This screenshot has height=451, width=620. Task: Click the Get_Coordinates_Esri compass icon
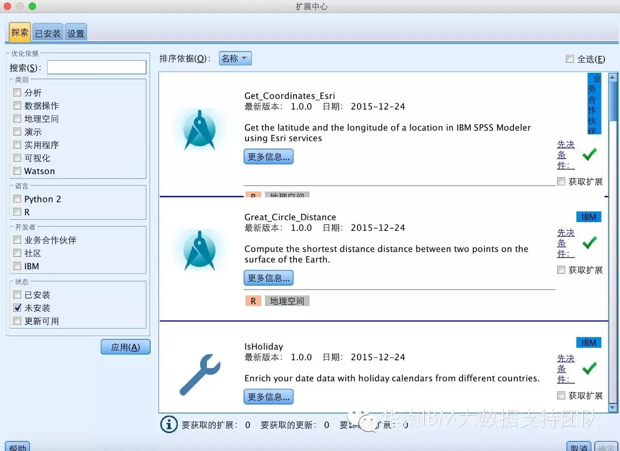coord(200,129)
